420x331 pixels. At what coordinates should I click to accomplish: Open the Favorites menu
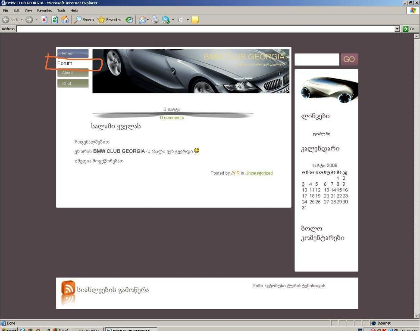44,10
